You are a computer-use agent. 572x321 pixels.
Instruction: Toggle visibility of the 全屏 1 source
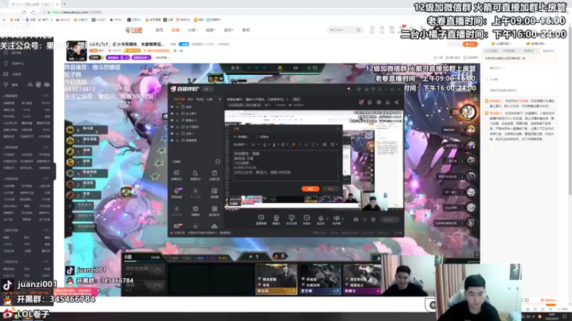(172, 133)
